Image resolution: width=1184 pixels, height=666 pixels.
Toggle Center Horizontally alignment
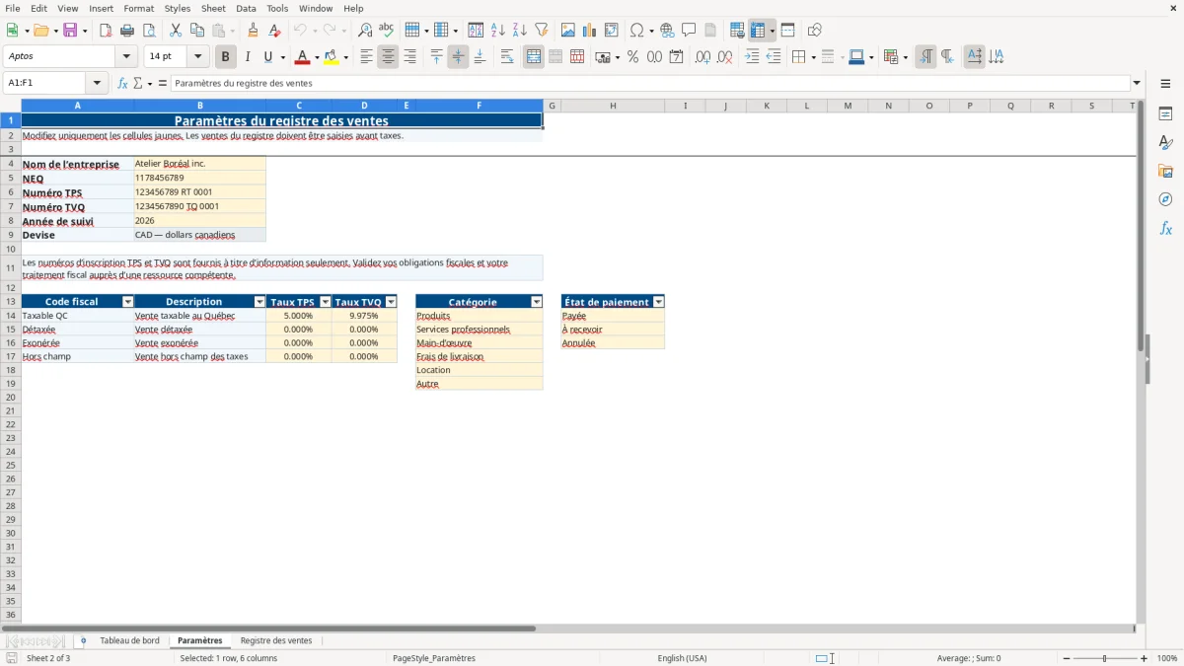pos(388,57)
